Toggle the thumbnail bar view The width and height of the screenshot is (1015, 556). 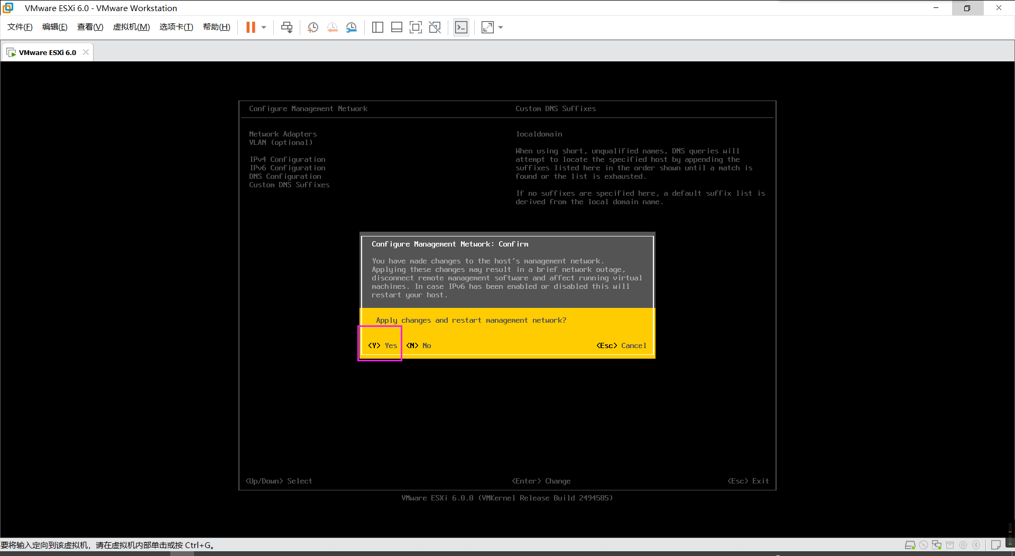(x=396, y=27)
